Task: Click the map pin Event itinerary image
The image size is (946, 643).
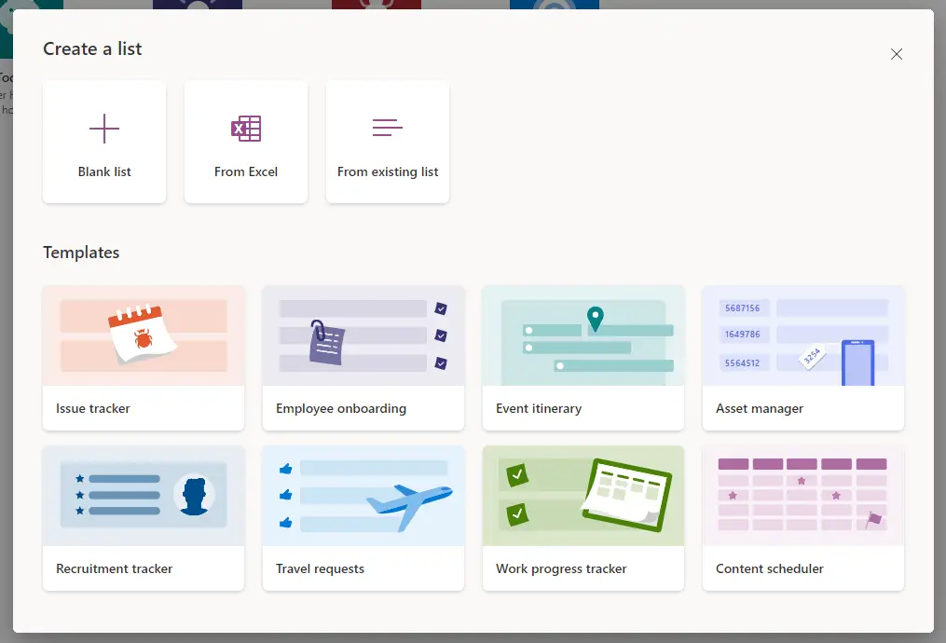Action: pyautogui.click(x=595, y=321)
